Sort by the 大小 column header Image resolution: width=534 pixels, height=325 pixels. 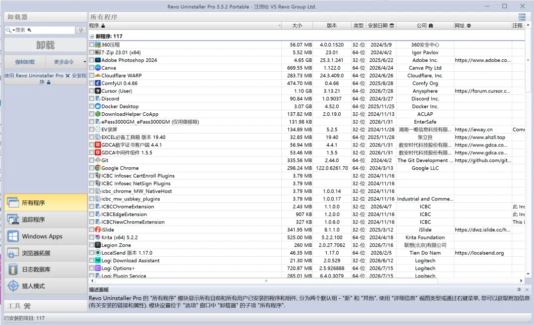[297, 26]
